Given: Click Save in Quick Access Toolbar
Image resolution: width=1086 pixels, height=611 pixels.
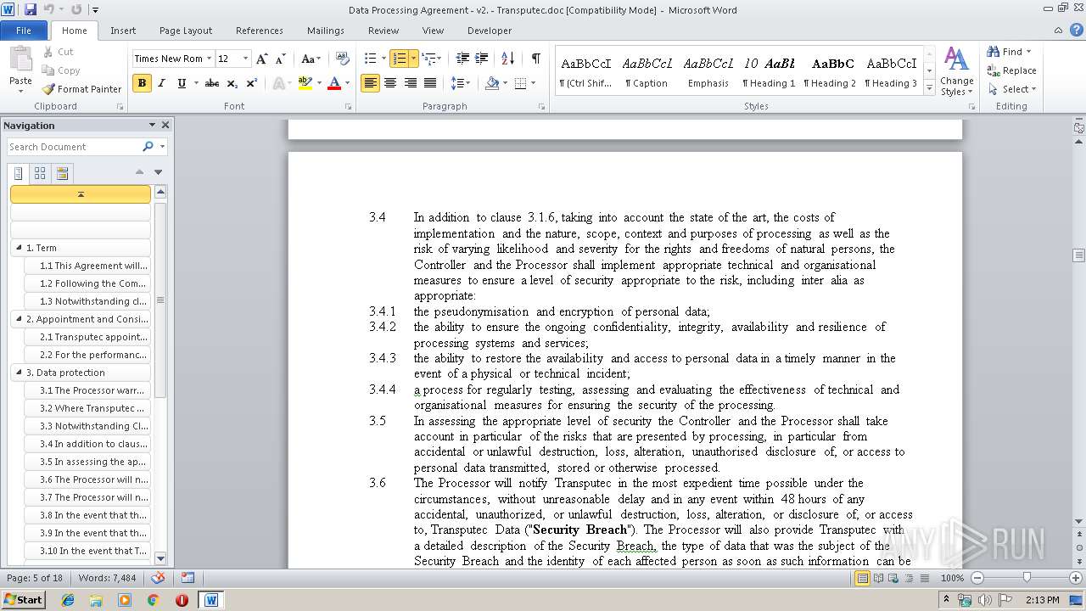Looking at the screenshot, I should [31, 10].
